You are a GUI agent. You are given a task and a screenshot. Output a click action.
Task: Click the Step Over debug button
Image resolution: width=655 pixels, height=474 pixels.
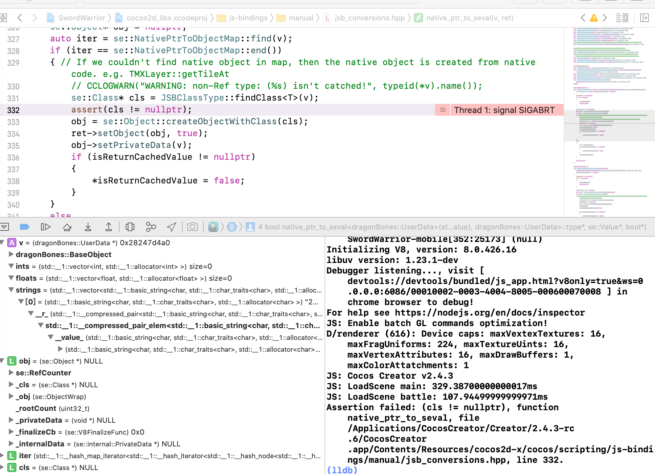[67, 227]
